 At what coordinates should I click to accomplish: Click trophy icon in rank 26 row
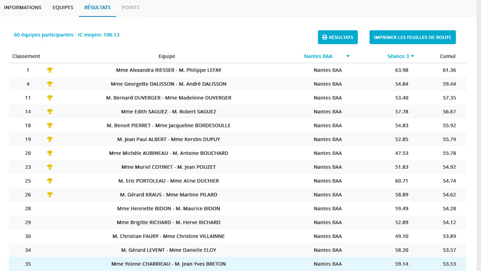[x=50, y=195]
